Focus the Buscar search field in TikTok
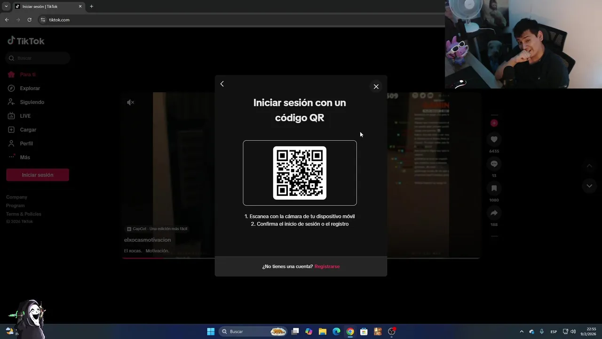The image size is (602, 339). (39, 58)
